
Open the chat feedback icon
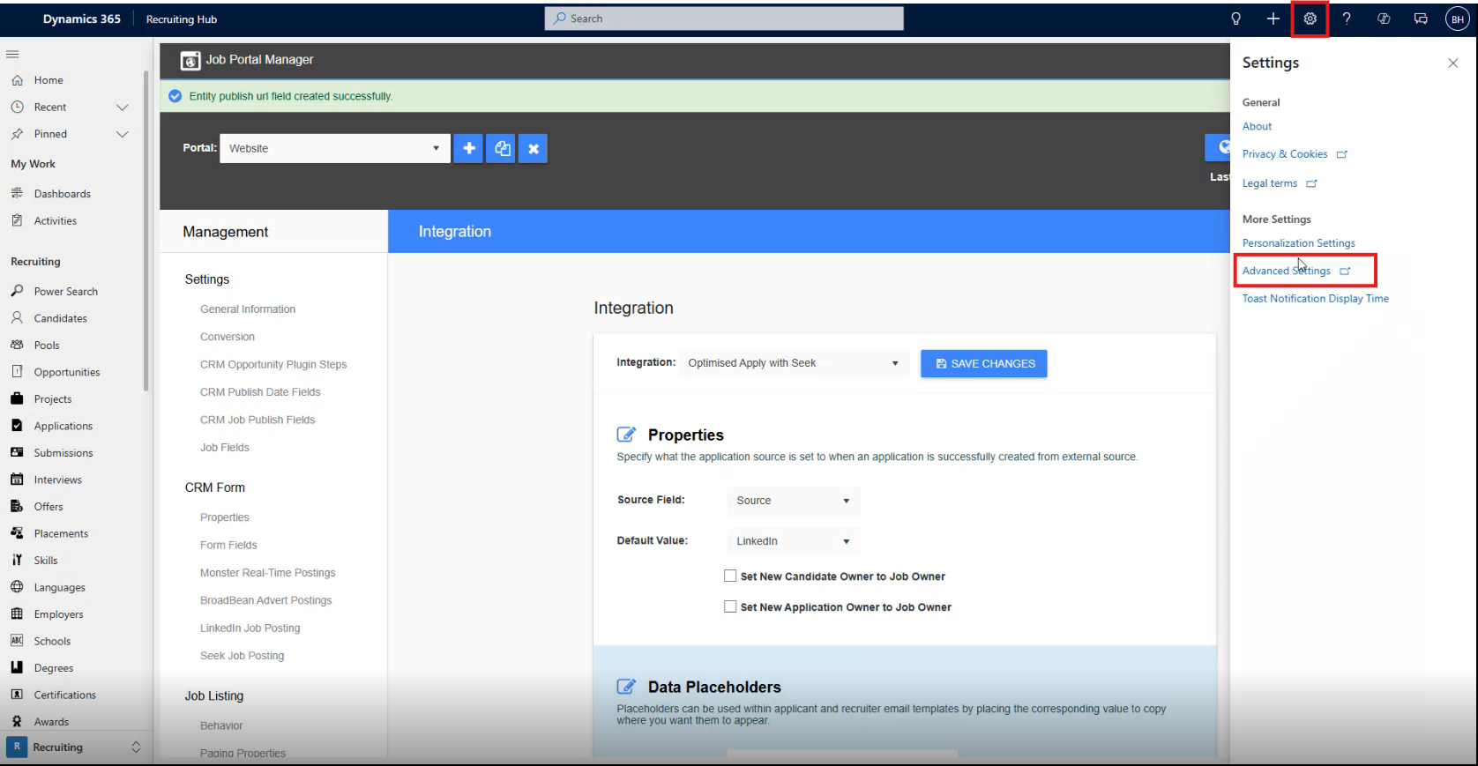click(x=1421, y=19)
